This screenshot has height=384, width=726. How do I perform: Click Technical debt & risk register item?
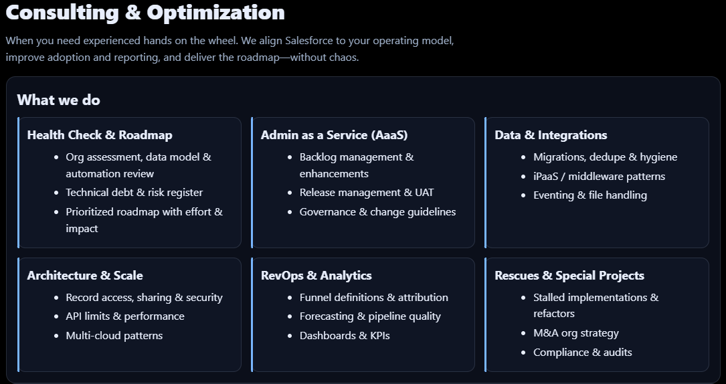pos(134,193)
